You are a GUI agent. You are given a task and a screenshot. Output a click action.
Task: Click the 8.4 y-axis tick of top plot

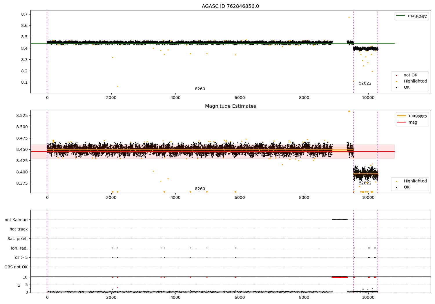pos(24,48)
